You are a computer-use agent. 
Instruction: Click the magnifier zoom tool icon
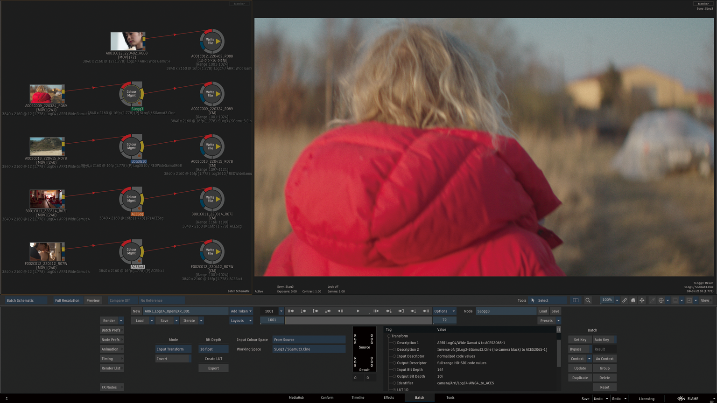coord(588,300)
